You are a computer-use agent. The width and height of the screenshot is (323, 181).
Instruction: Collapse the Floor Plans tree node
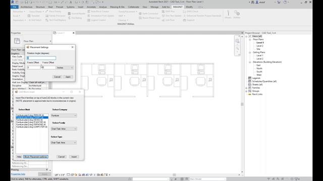[x=250, y=39]
